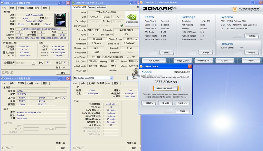Open the SPD tab in top CPU-Z window

click(x=37, y=8)
